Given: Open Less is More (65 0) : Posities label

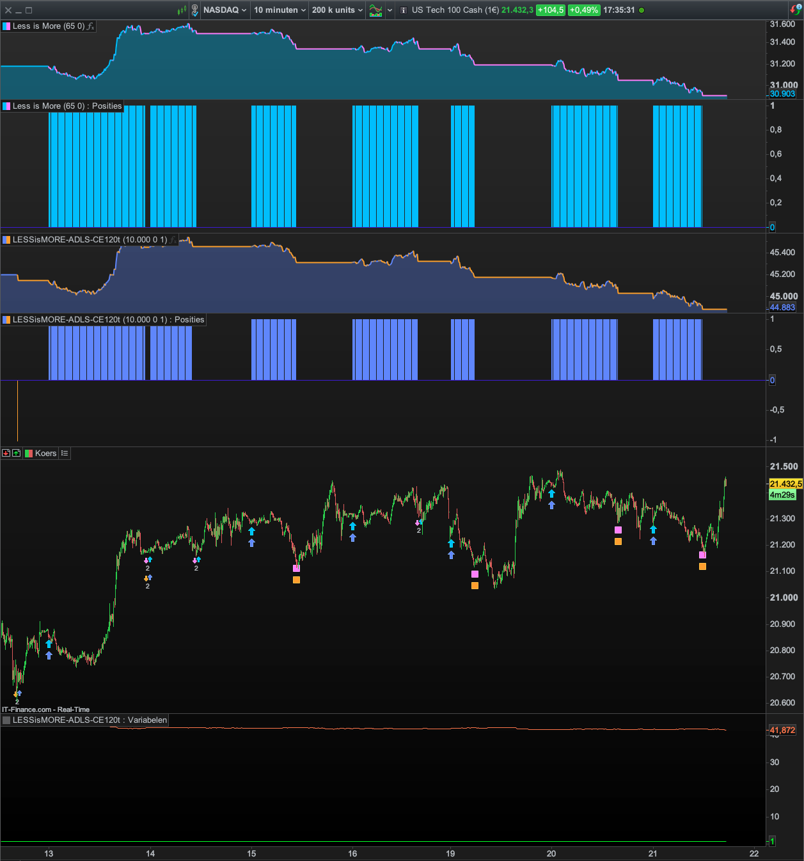Looking at the screenshot, I should coord(67,106).
